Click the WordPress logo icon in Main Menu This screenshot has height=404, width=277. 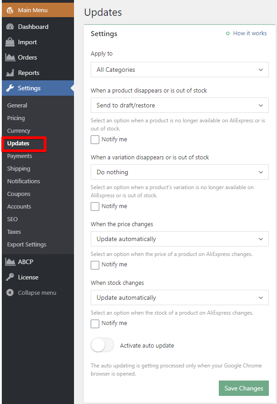10,10
